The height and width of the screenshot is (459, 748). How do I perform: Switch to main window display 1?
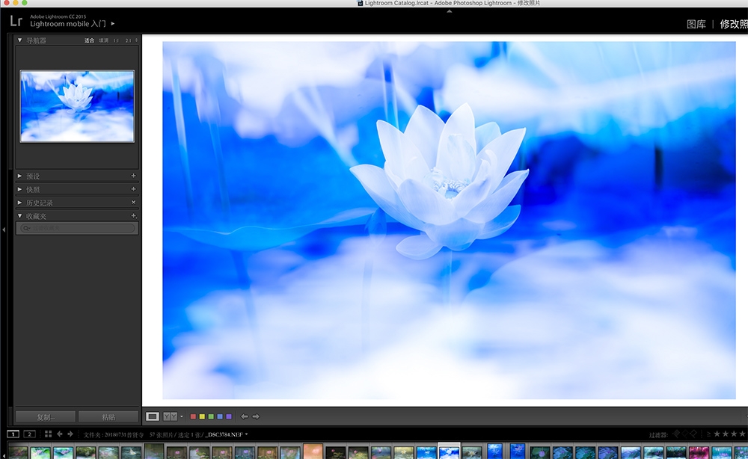pos(13,434)
